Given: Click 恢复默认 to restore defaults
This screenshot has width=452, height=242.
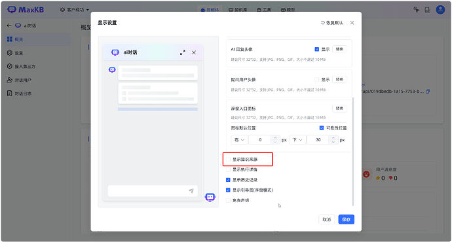Looking at the screenshot, I should [332, 23].
